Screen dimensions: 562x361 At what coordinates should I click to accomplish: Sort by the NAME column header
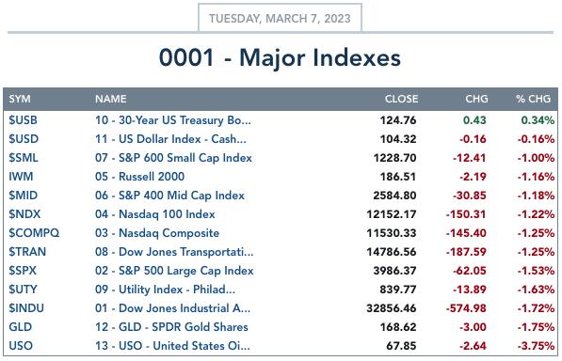coord(111,99)
